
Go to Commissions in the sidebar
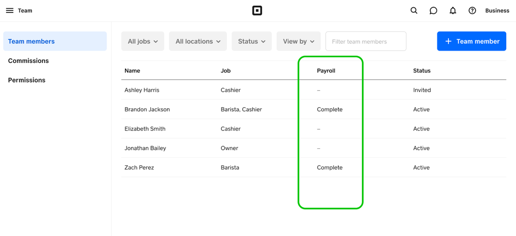(28, 61)
